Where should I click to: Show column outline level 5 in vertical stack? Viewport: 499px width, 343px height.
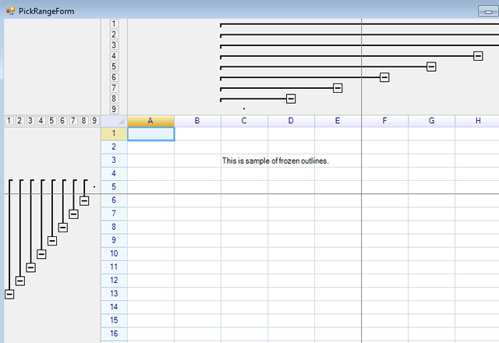click(115, 66)
